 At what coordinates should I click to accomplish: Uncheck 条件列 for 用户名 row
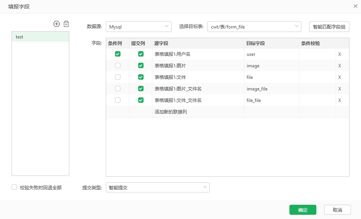point(118,54)
